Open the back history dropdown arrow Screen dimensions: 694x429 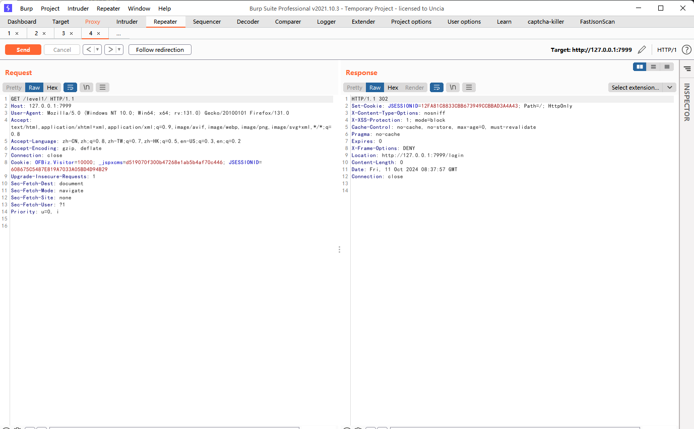[x=98, y=50]
